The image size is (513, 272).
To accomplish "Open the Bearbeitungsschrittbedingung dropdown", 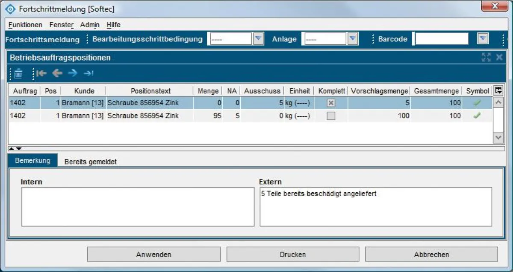I will tap(258, 38).
